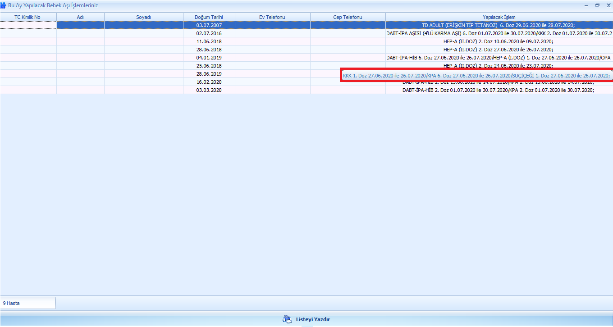
Task: Click the Cep Telefonu column header
Action: click(348, 17)
